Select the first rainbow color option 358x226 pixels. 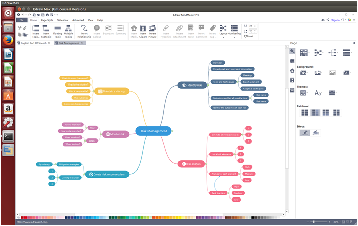click(x=304, y=112)
